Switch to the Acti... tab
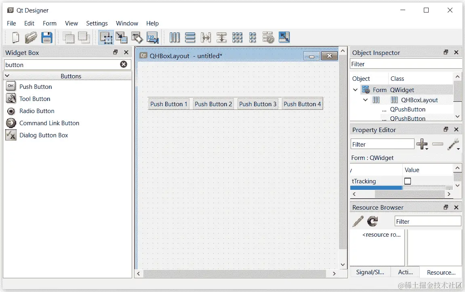The image size is (465, 292). point(405,272)
